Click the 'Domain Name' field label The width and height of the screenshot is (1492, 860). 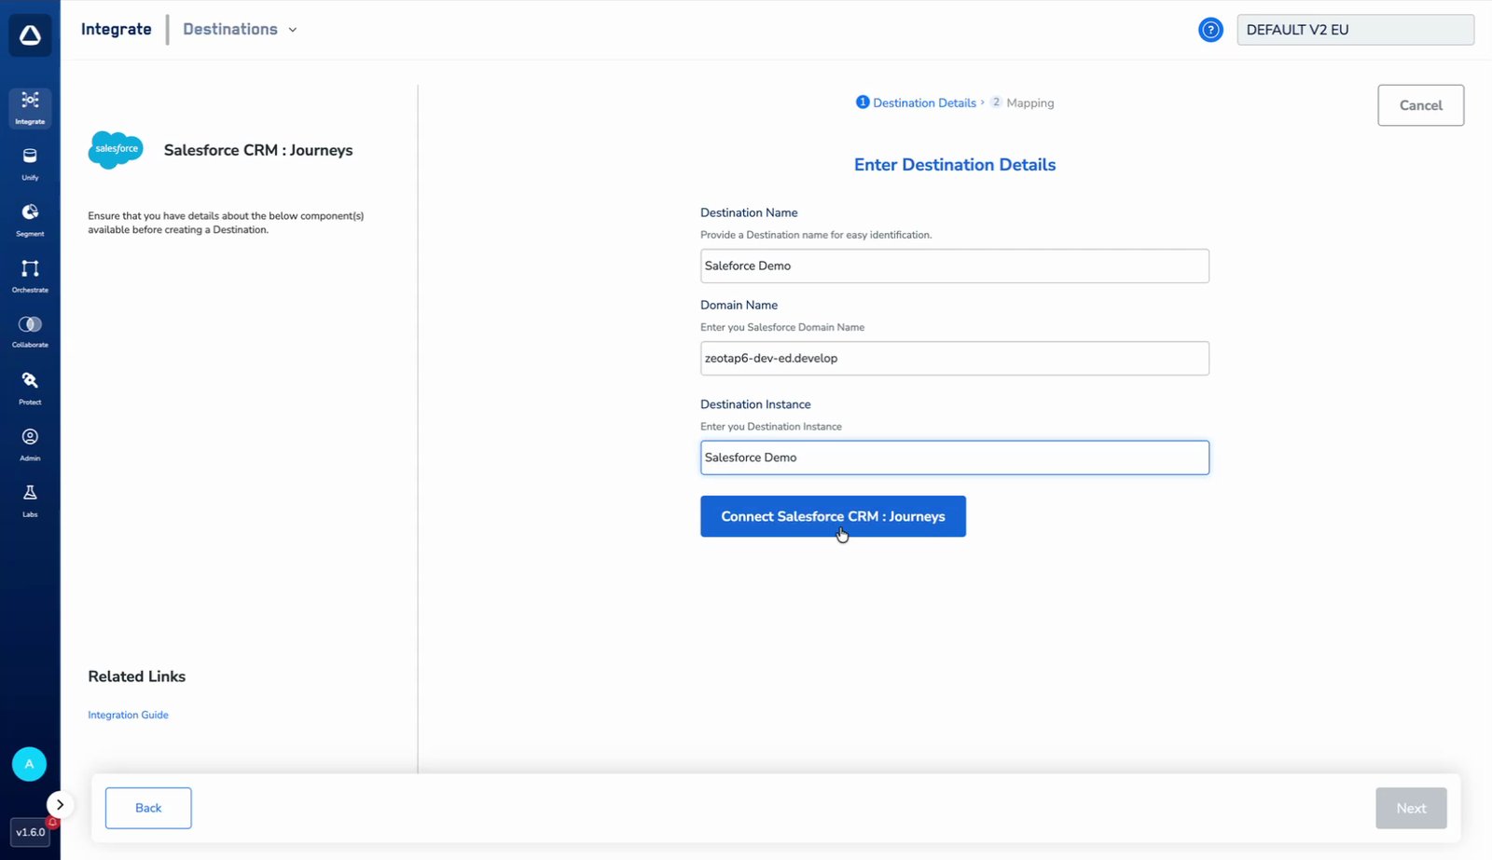(x=739, y=305)
